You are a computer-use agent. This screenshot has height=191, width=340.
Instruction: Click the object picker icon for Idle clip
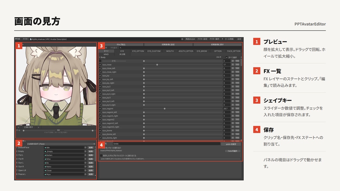click(85, 148)
